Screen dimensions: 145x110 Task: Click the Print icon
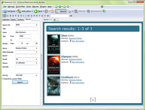point(69,11)
